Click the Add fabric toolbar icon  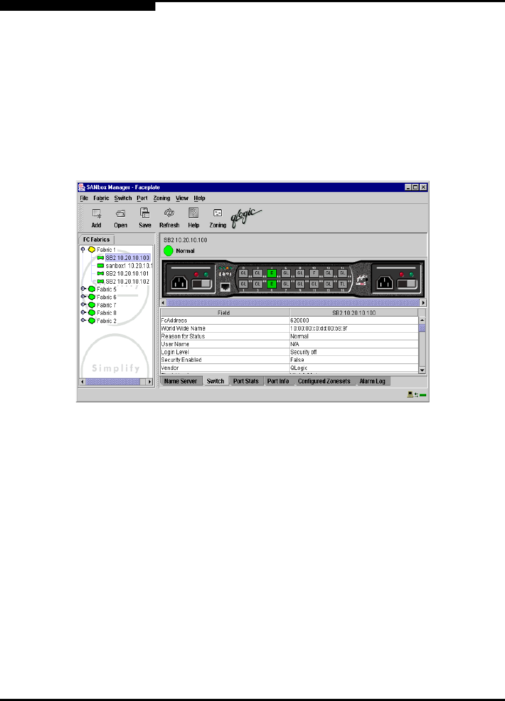click(x=97, y=214)
